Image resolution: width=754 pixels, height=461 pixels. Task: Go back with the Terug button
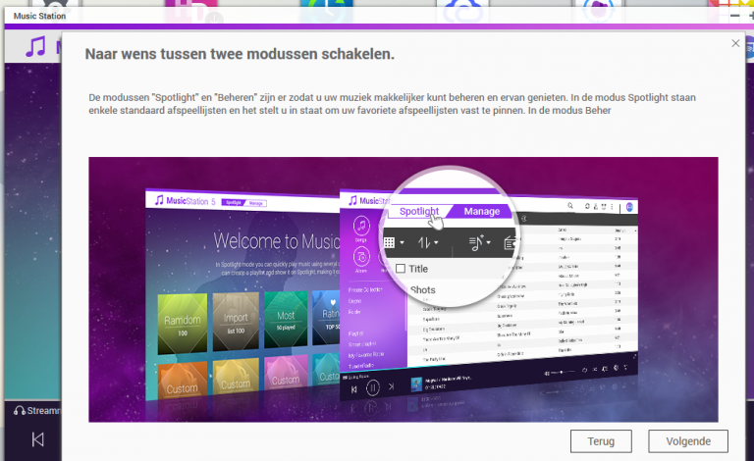tap(601, 441)
